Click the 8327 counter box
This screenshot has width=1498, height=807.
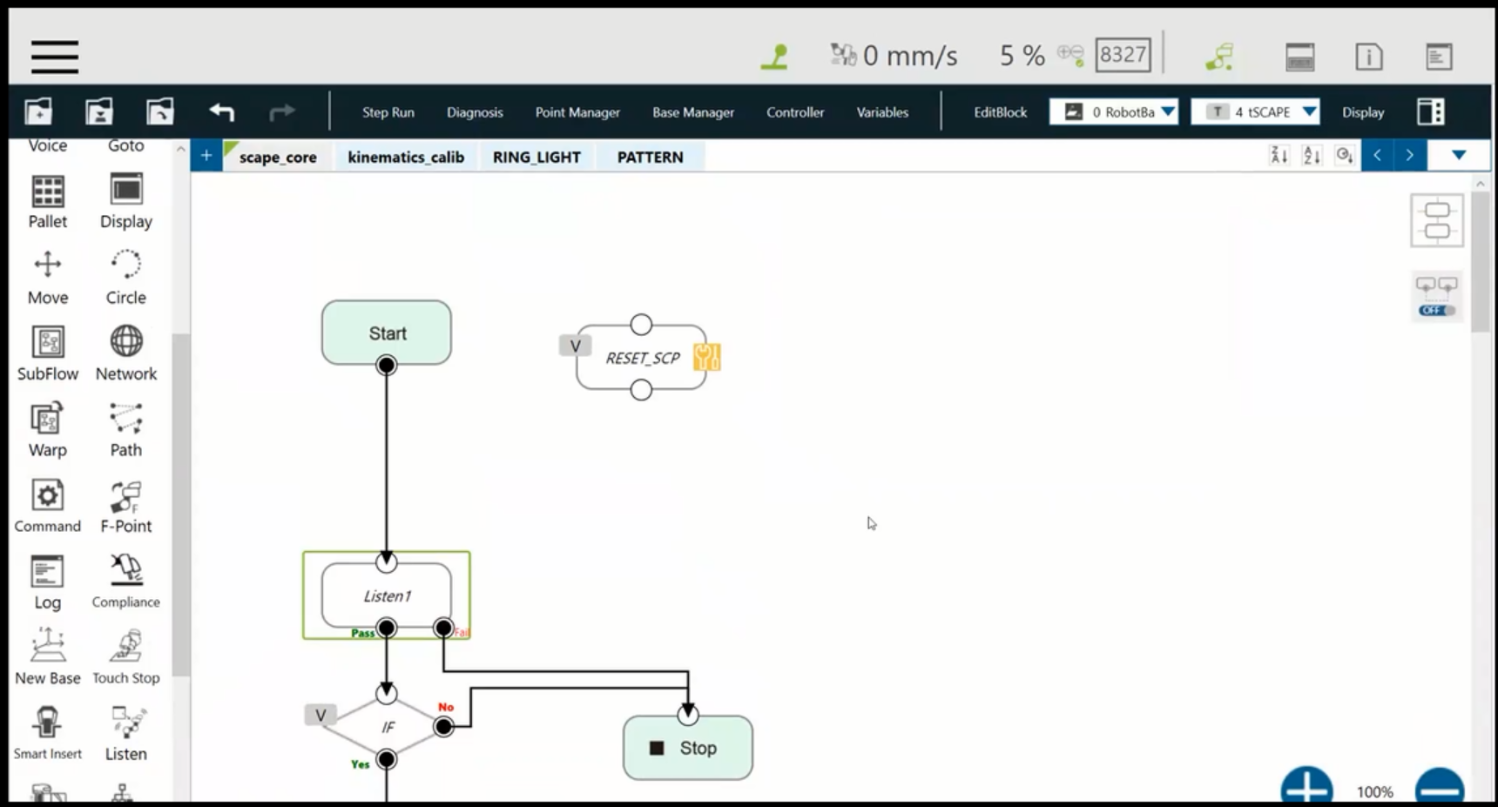tap(1123, 55)
